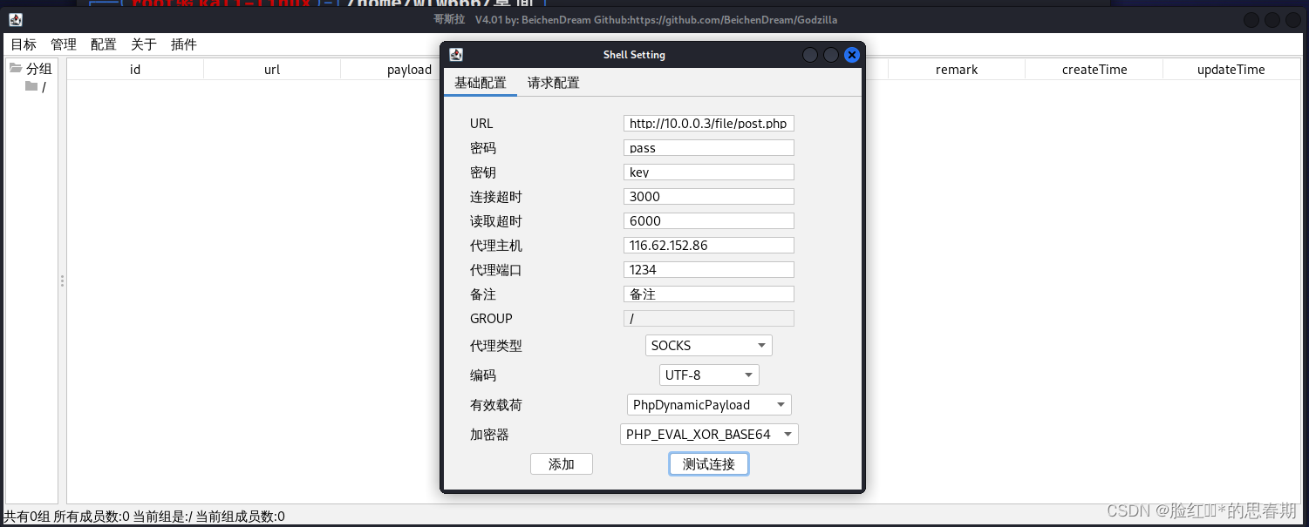Click the 分组 open folder icon
1309x527 pixels.
coord(16,69)
